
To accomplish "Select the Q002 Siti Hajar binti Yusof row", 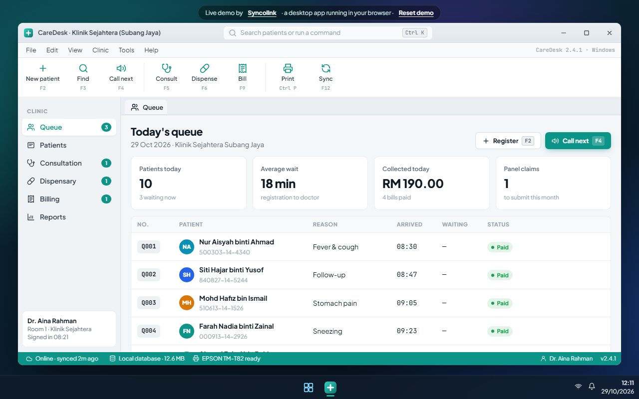I will click(x=370, y=275).
